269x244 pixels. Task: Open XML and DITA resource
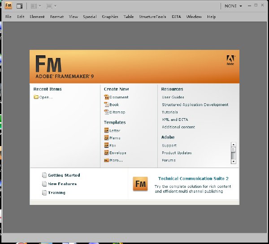click(175, 120)
